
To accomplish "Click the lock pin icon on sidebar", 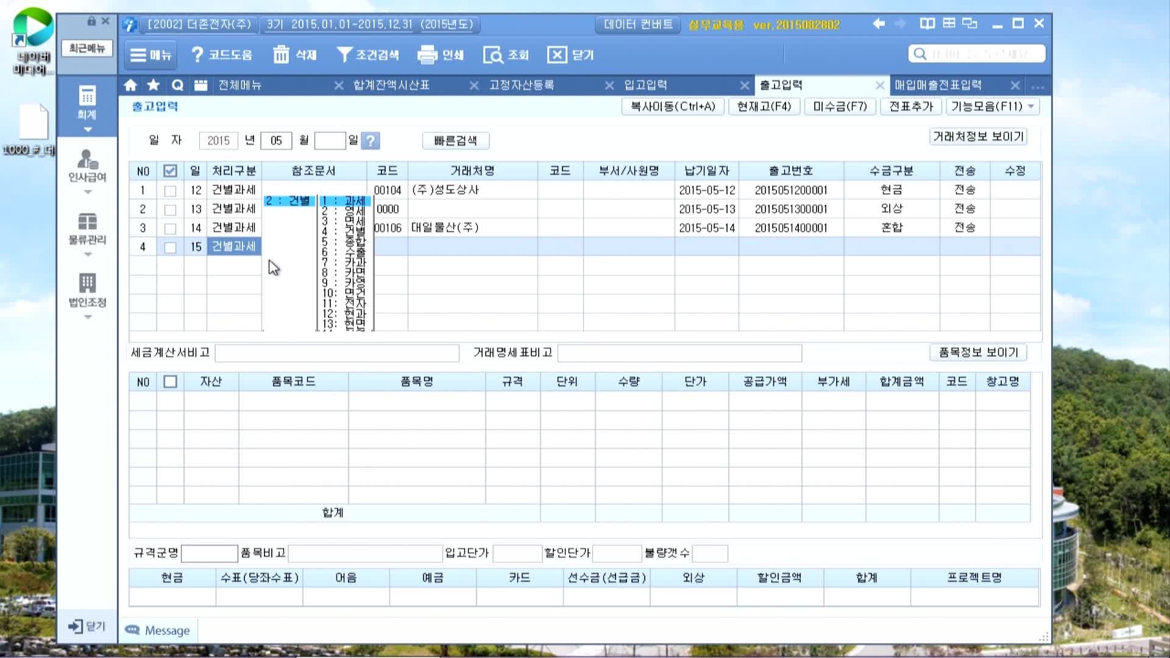I will pyautogui.click(x=91, y=21).
